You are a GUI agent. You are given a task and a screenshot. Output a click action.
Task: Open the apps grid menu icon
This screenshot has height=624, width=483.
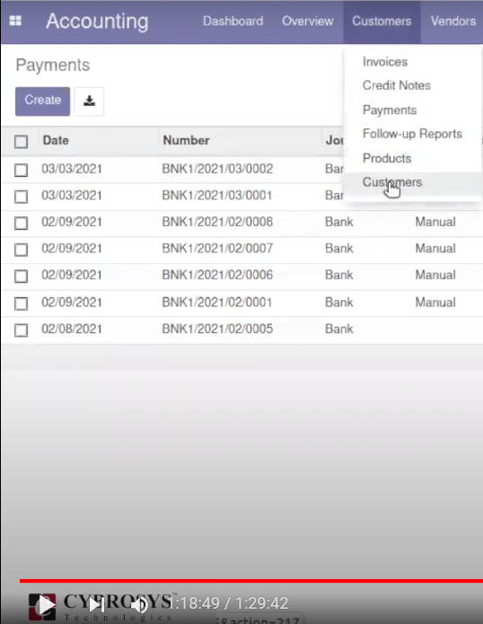(x=15, y=21)
